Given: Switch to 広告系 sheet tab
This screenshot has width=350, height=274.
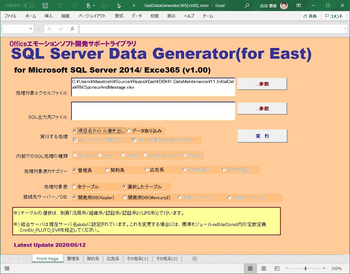Looking at the screenshot, I should point(113,259).
